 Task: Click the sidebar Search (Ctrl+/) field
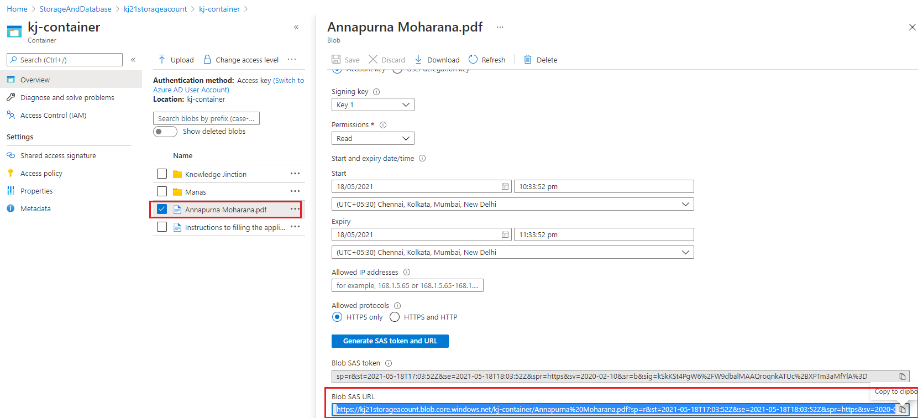point(65,60)
